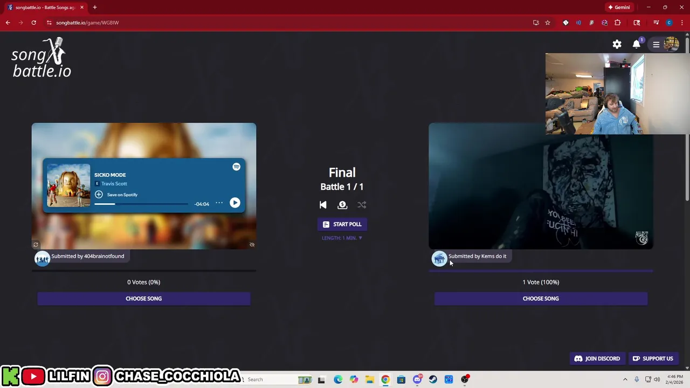
Task: Open Discord from the taskbar
Action: (x=417, y=379)
